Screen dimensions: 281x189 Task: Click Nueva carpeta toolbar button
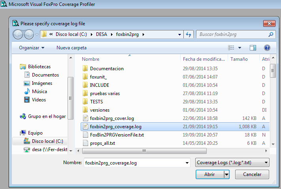(x=71, y=48)
